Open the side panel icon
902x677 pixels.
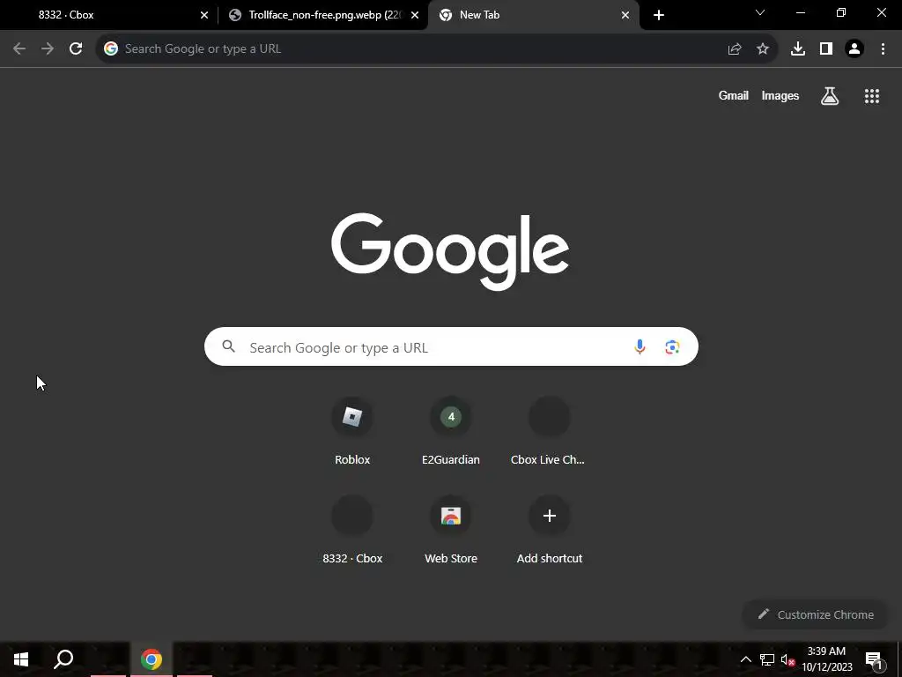click(826, 49)
